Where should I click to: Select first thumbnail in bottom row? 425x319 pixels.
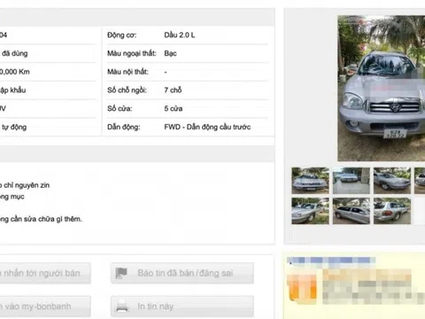pyautogui.click(x=310, y=211)
